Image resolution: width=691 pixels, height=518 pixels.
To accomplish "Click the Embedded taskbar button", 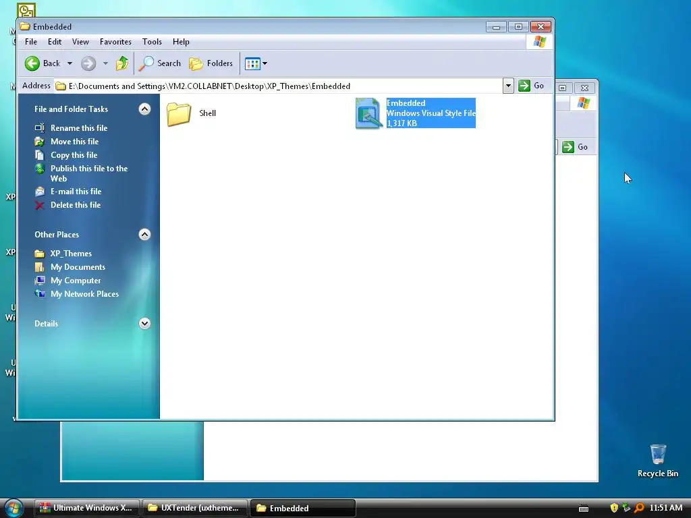I will (303, 508).
